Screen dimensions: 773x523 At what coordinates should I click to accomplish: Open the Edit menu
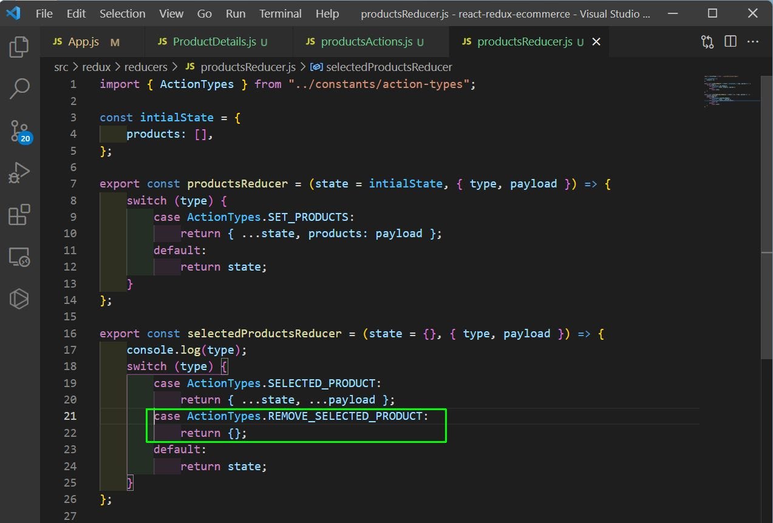pyautogui.click(x=77, y=13)
